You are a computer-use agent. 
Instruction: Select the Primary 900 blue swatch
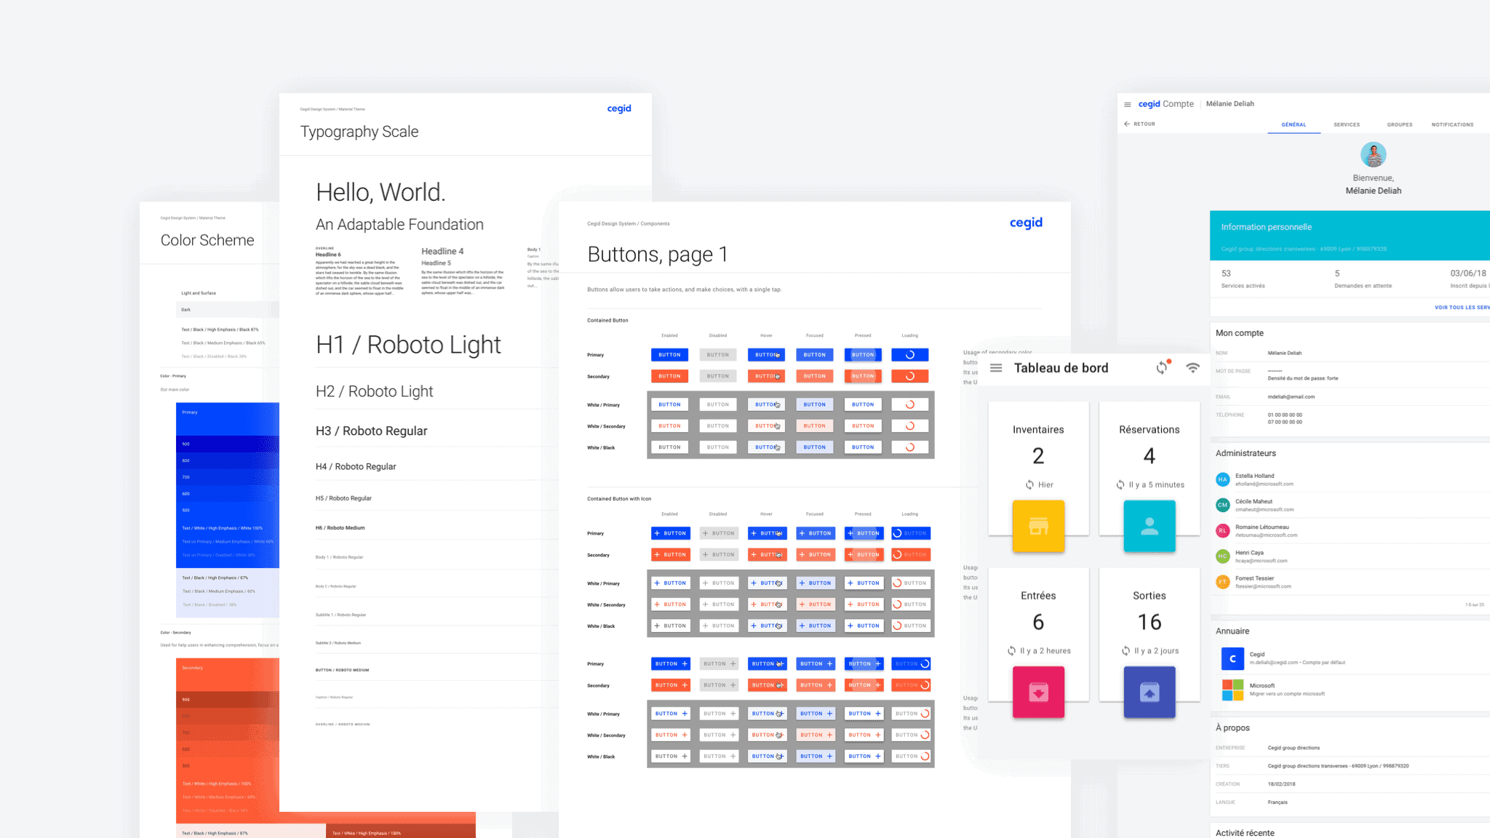click(227, 444)
